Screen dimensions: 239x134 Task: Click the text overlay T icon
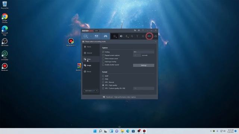137,36
